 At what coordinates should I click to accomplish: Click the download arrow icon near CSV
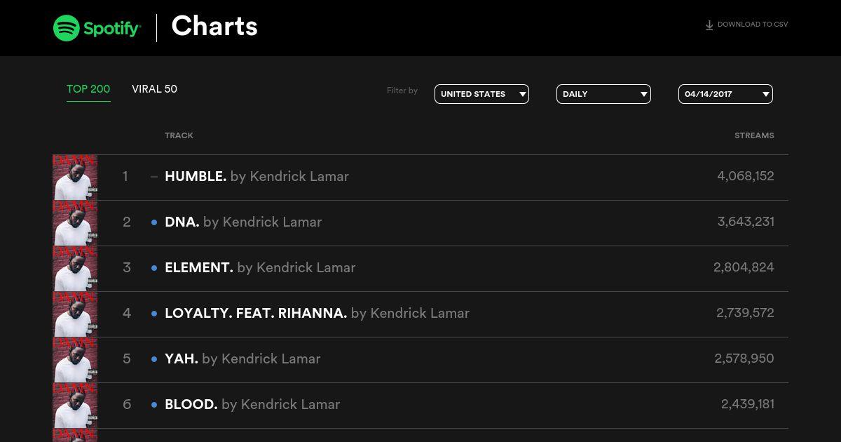709,25
